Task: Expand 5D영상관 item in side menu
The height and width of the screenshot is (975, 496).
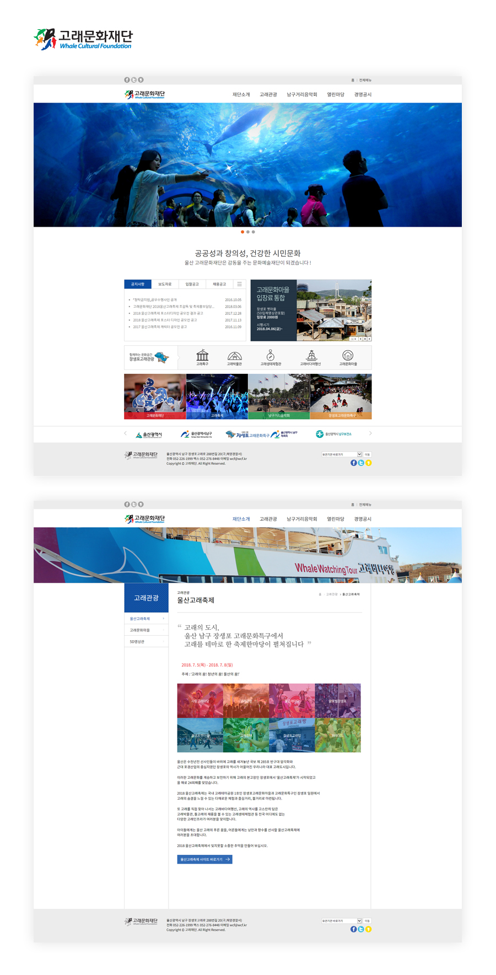Action: (147, 641)
